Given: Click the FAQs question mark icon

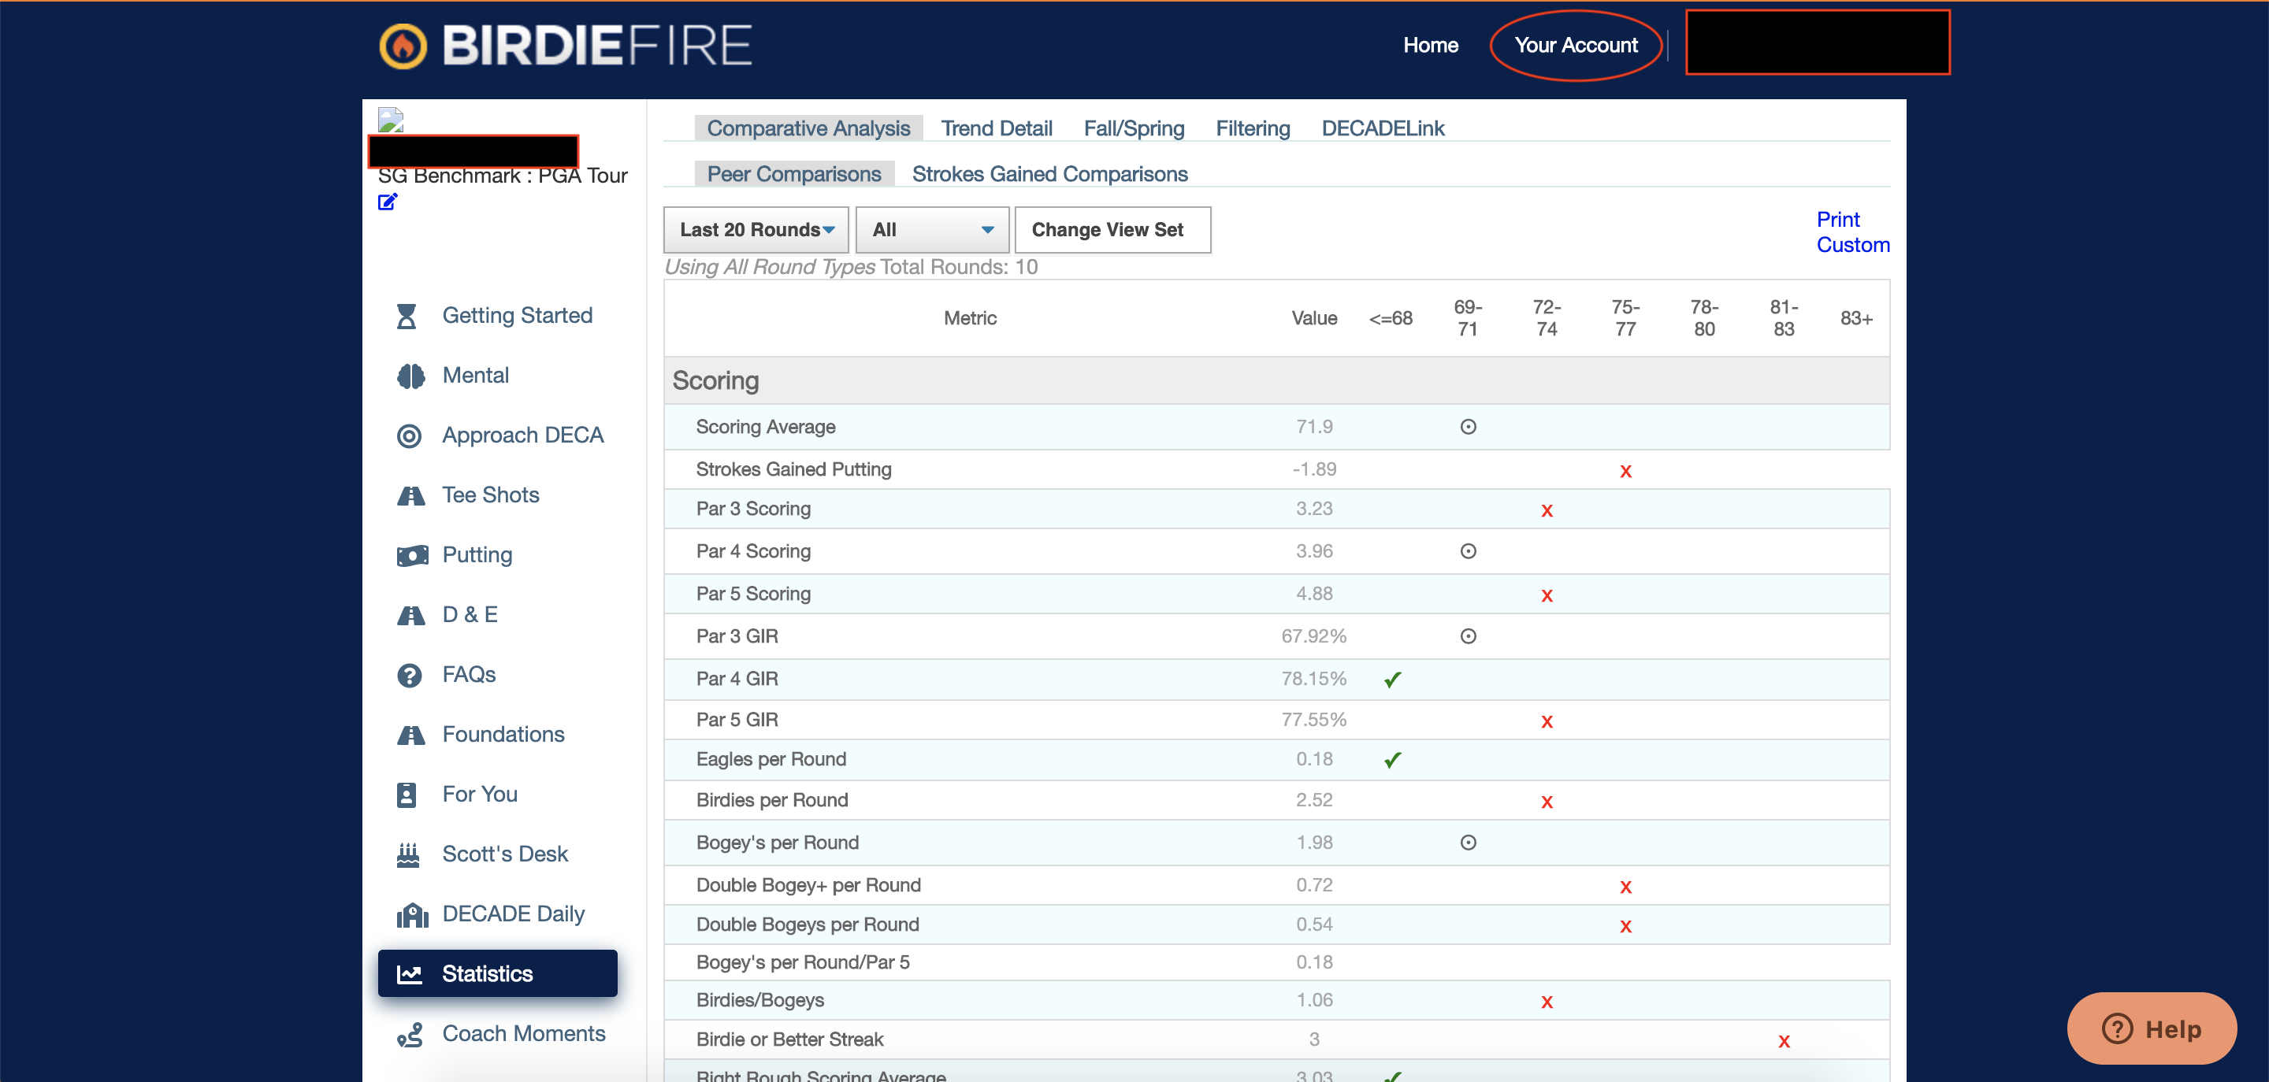Looking at the screenshot, I should [409, 675].
